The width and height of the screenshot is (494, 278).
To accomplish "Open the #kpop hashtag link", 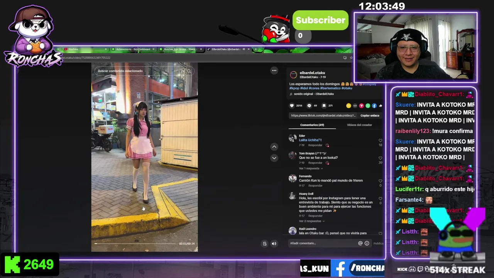I will click(294, 88).
